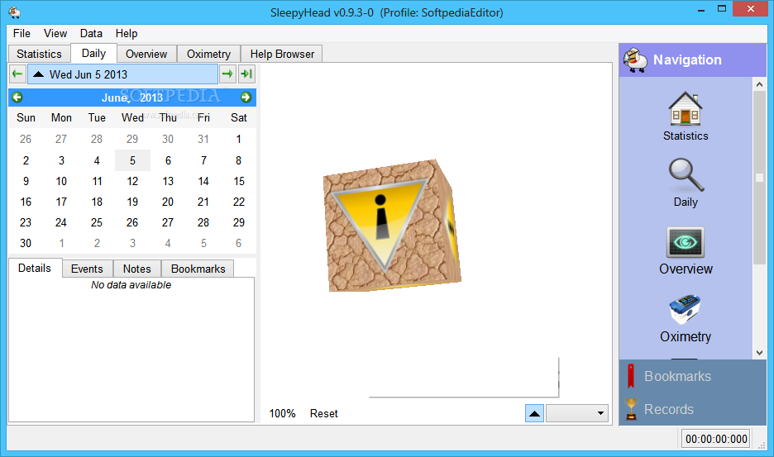Open Overview eye monitor icon in Navigation
This screenshot has height=457, width=774.
[686, 242]
